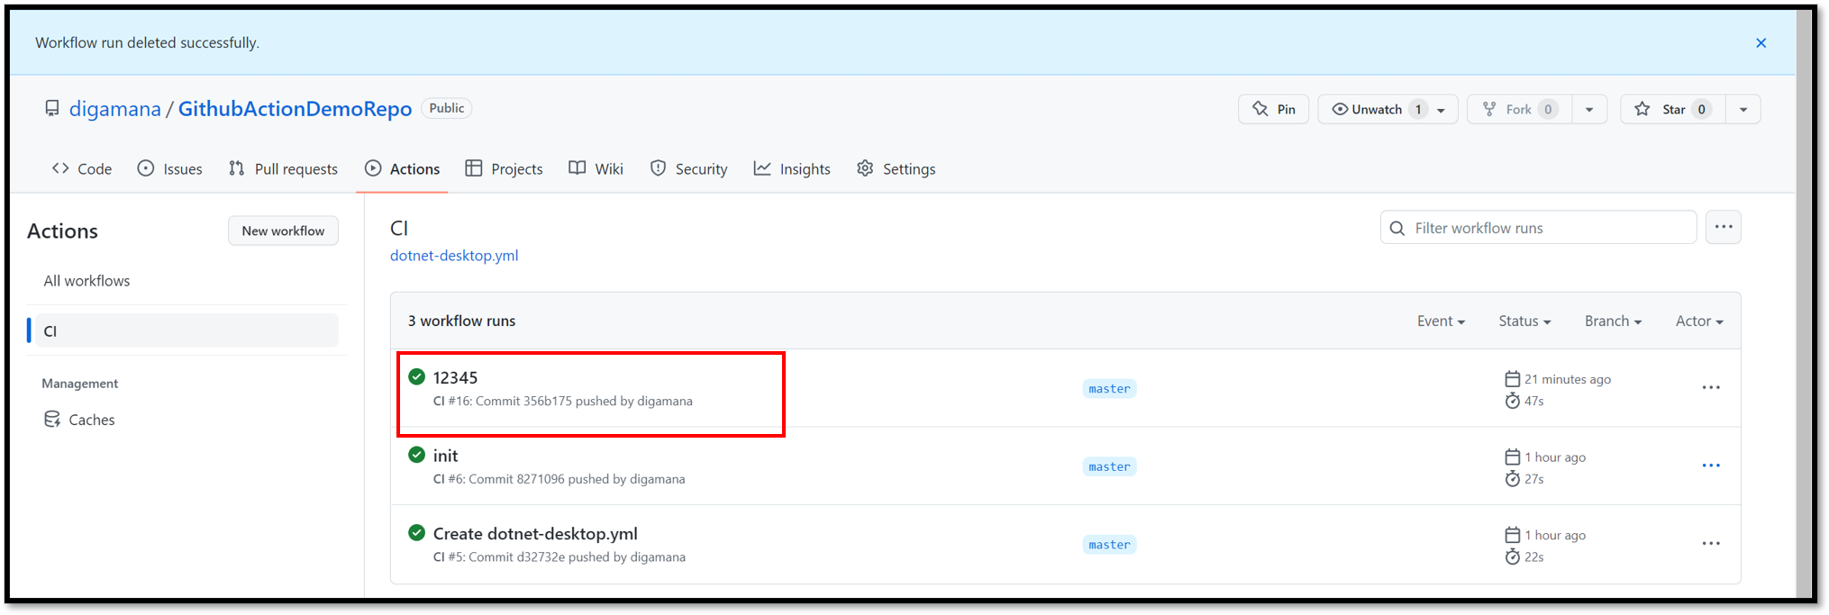Open three-dot menu for the init run
Viewport: 1829px width, 615px height.
pos(1710,466)
